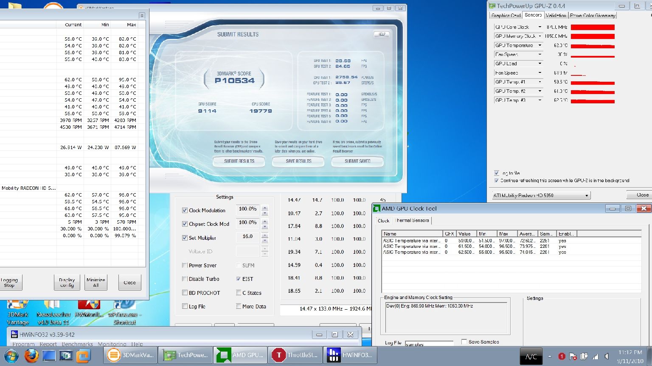Screen dimensions: 652x366
Task: Switch to HWiNFO32 taskbar button
Action: (x=350, y=355)
